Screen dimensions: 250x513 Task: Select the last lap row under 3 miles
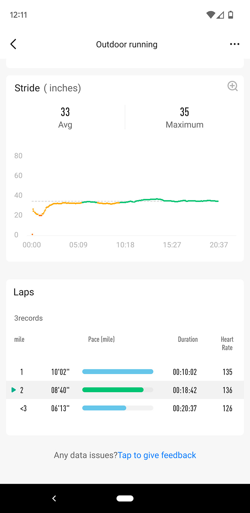point(125,408)
